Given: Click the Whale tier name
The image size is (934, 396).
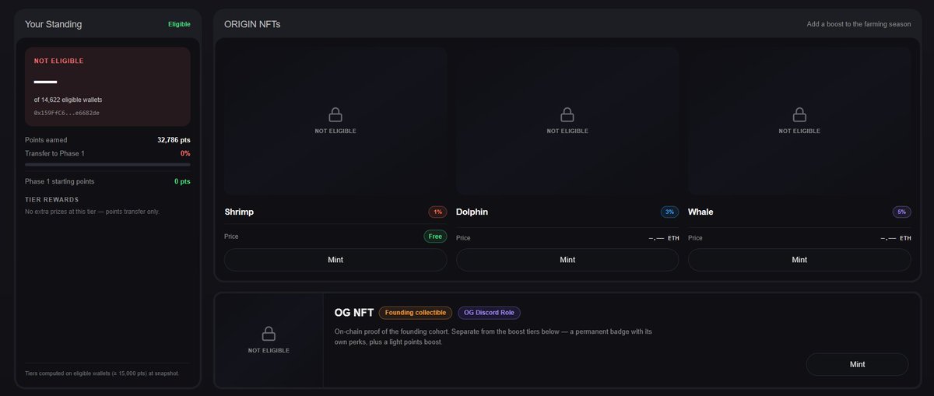Looking at the screenshot, I should pos(700,212).
